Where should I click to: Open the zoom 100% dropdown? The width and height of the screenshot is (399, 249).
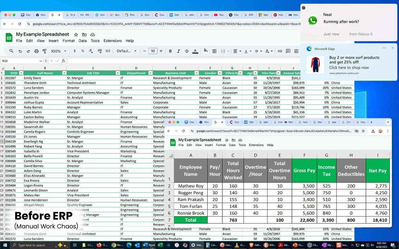point(58,51)
